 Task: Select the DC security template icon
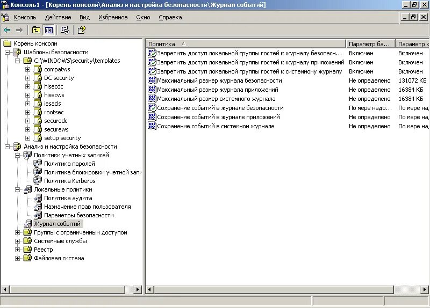[x=38, y=78]
